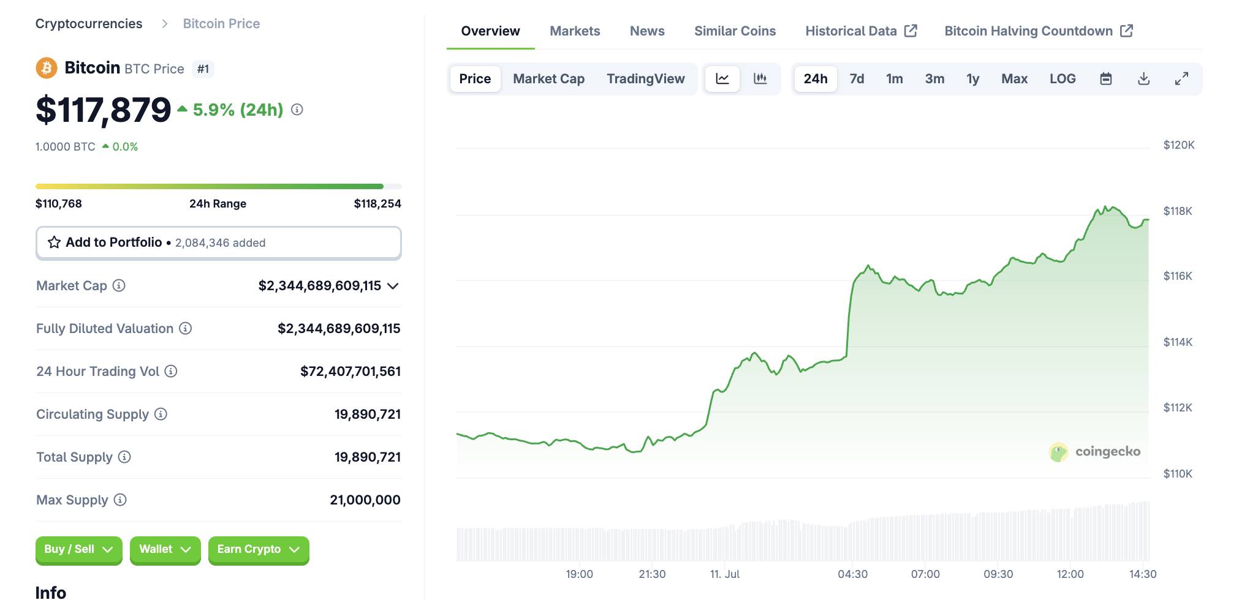Select the 1y time range

pos(972,78)
